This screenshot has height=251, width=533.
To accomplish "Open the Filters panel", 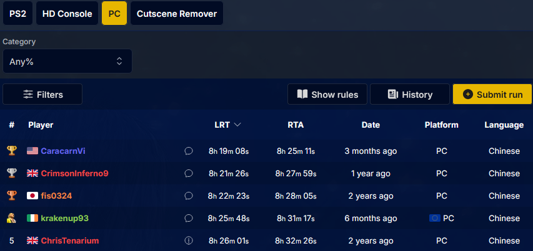I will click(42, 95).
